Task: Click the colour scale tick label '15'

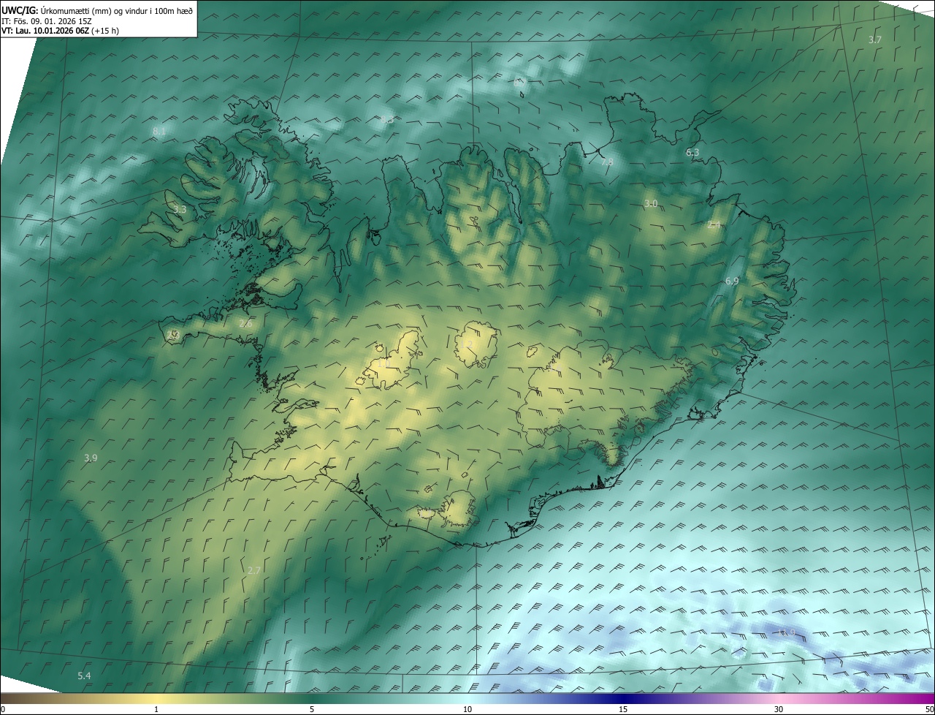Action: [623, 709]
